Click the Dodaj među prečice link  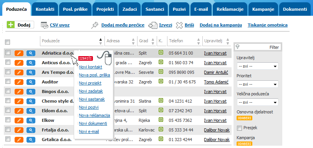click(x=123, y=25)
